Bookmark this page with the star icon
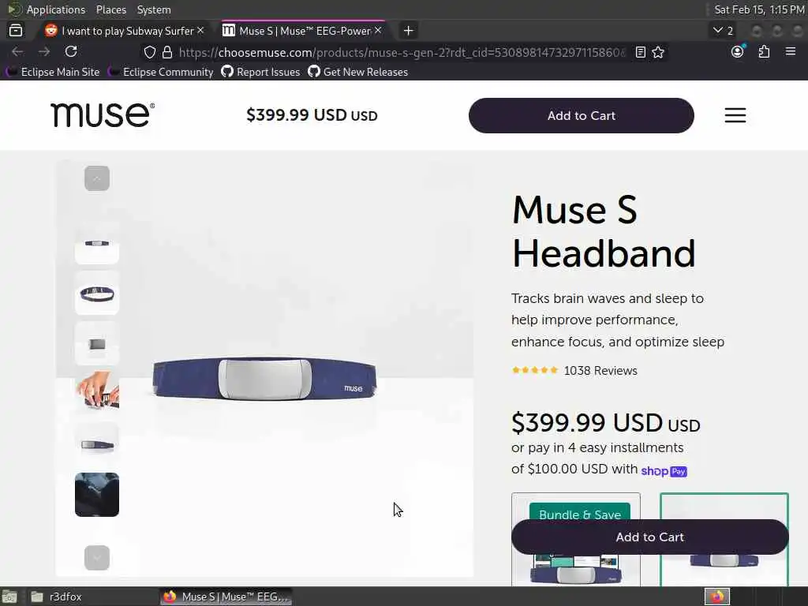This screenshot has height=606, width=808. [658, 52]
